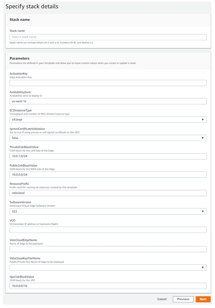The height and width of the screenshot is (308, 215).
Task: Click the AvailabilityZone field showing us-west-1a
Action: 108,101
